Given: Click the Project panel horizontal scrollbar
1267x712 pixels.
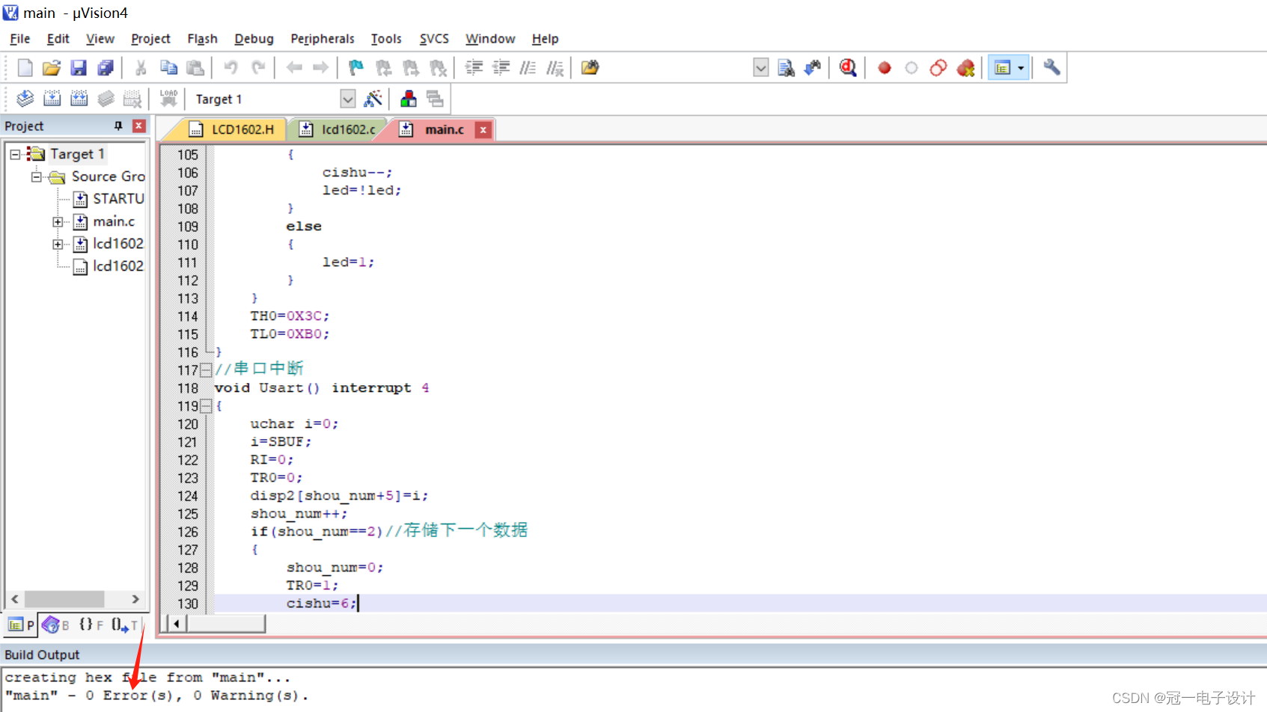Looking at the screenshot, I should [75, 599].
